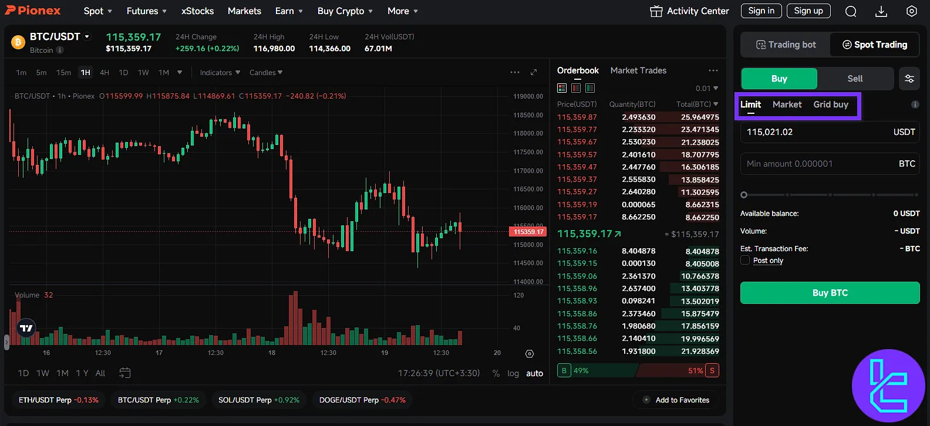Toggle the log scale option
This screenshot has width=930, height=426.
tap(513, 373)
